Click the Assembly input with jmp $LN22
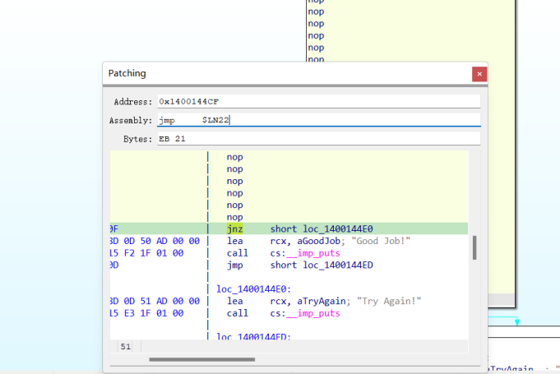The image size is (560, 374). tap(319, 120)
